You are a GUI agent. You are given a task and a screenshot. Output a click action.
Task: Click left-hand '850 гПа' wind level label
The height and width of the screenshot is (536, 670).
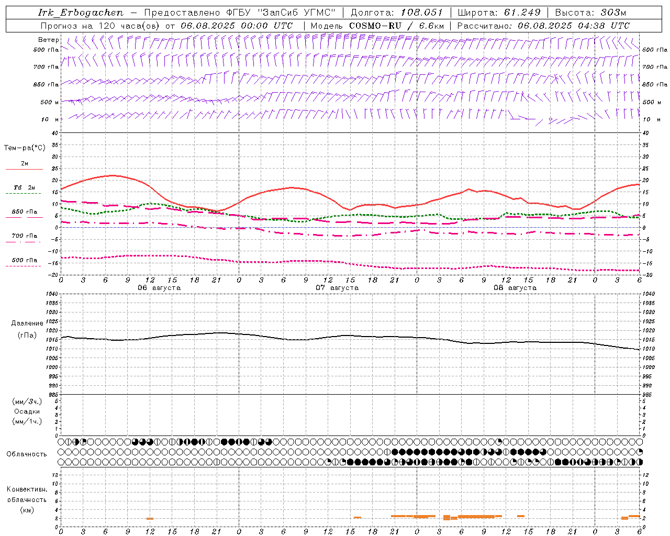coord(46,84)
